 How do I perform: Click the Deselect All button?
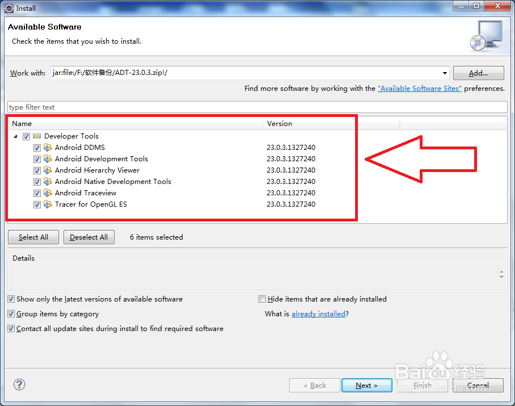[88, 237]
